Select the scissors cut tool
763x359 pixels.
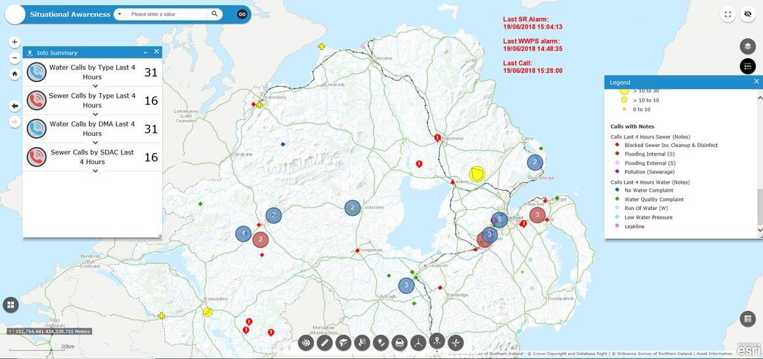coord(456,343)
